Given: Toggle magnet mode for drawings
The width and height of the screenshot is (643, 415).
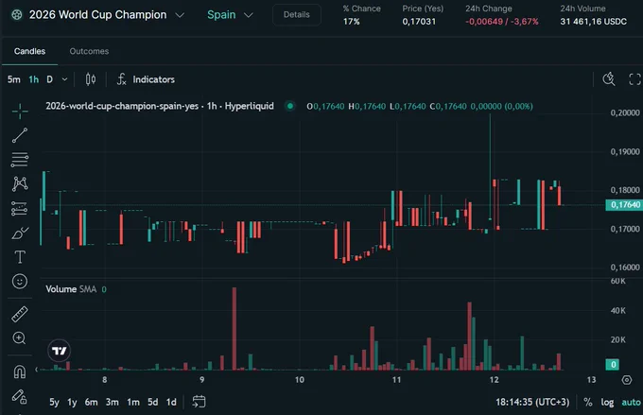Looking at the screenshot, I should coord(20,372).
